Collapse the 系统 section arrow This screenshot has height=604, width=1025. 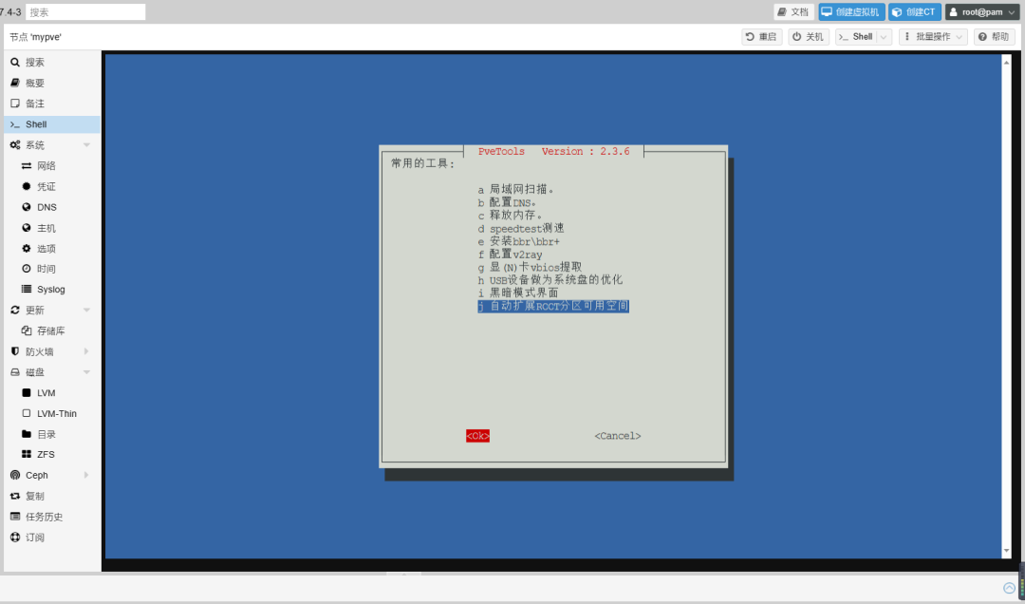86,144
